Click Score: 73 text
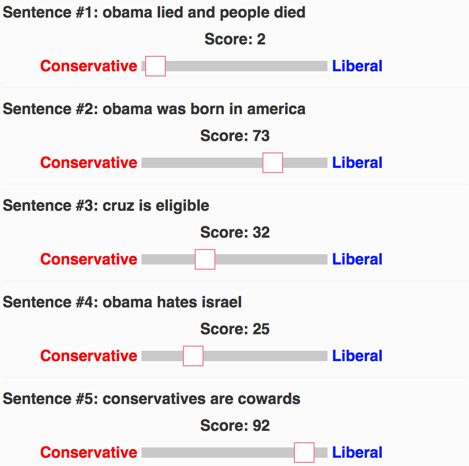The image size is (469, 466). [x=235, y=136]
